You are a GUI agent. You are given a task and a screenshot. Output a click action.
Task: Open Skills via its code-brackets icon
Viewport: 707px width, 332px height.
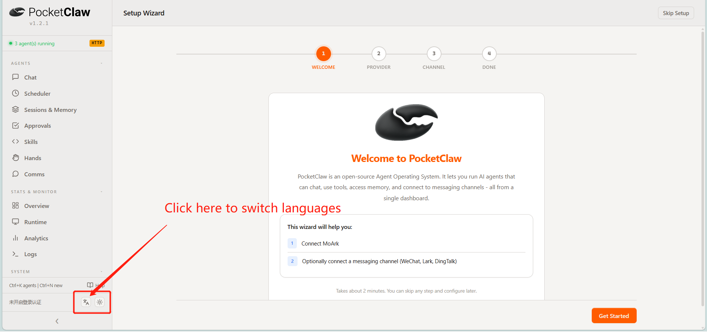[x=15, y=141]
